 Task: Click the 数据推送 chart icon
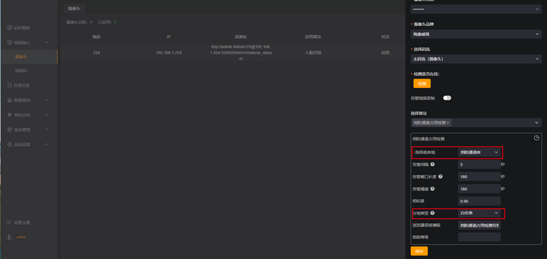[x=9, y=100]
